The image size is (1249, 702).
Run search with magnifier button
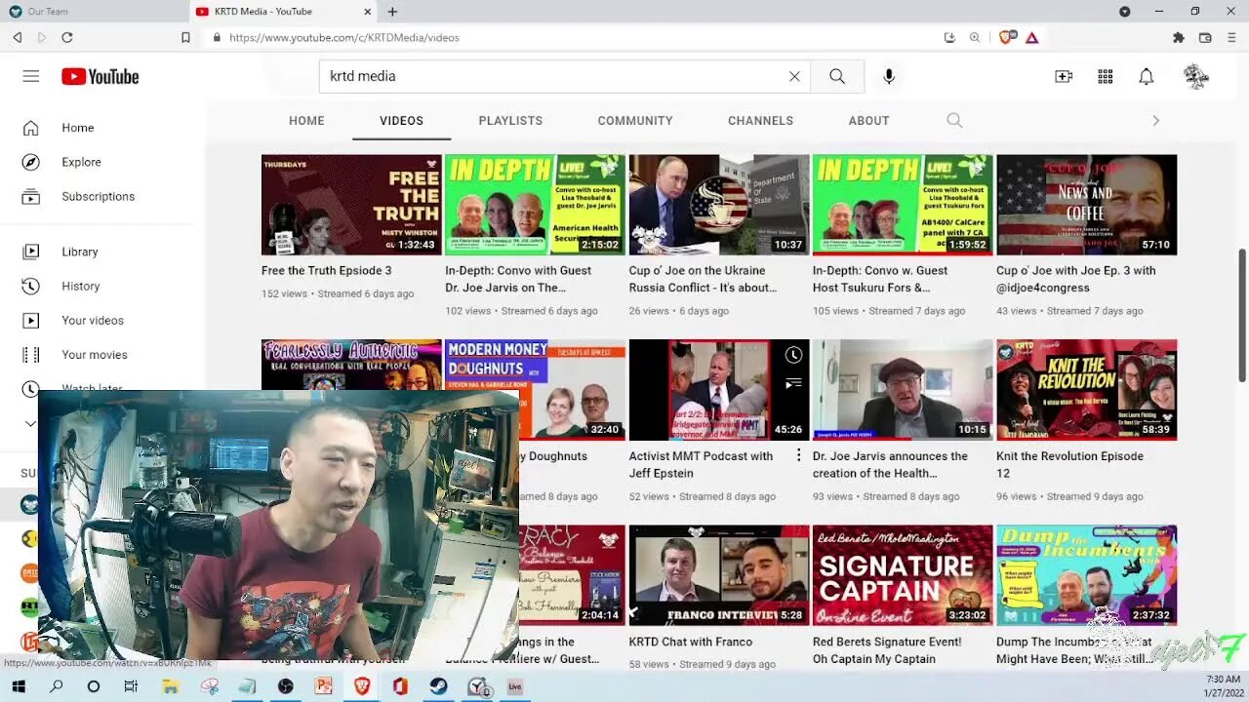point(837,76)
